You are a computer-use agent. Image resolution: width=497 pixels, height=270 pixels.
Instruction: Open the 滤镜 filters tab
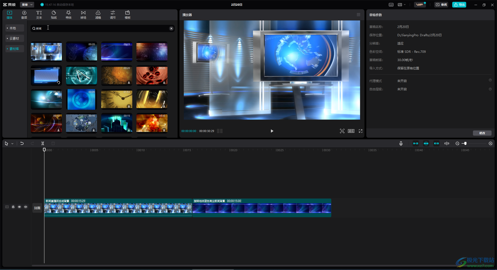pyautogui.click(x=98, y=15)
